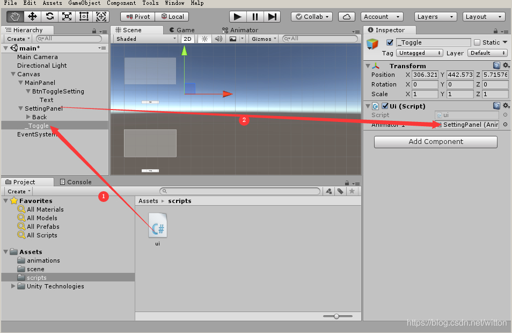The width and height of the screenshot is (512, 333).
Task: Search by type icon in Project
Action: 329,191
